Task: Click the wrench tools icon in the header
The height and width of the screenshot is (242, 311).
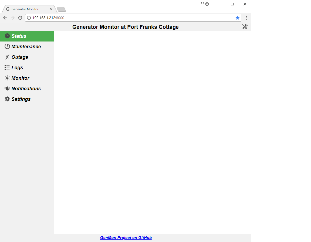Action: point(245,27)
